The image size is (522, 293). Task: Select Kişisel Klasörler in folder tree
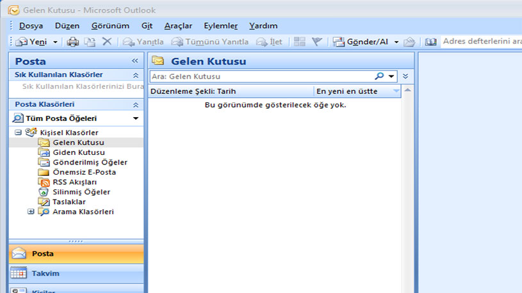pos(69,132)
